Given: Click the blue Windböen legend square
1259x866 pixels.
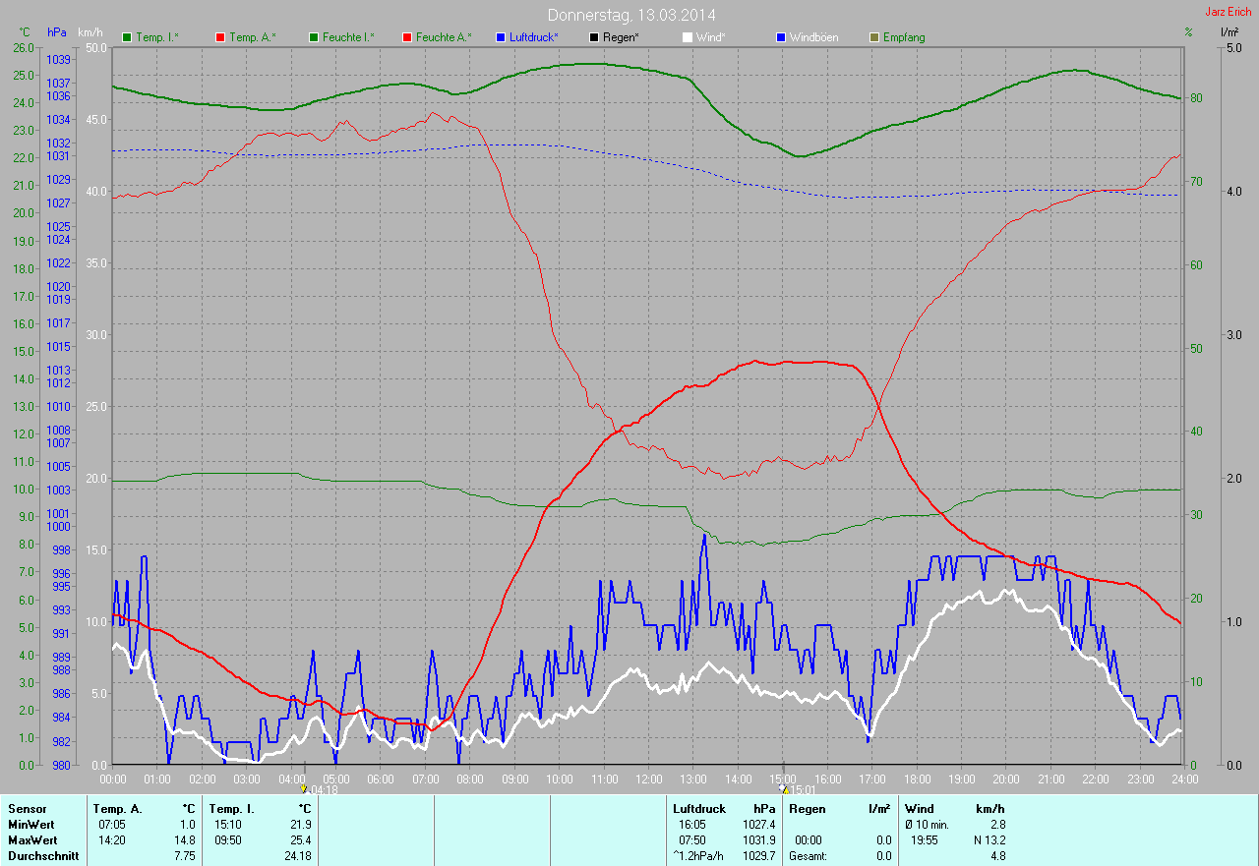Looking at the screenshot, I should tap(781, 37).
